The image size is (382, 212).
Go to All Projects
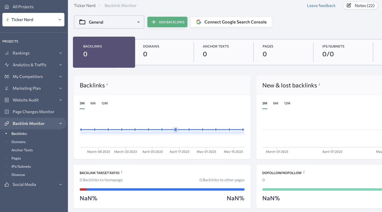pyautogui.click(x=23, y=7)
